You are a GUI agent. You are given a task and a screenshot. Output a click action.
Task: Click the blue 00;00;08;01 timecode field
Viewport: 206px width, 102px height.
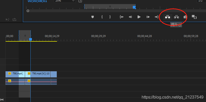pos(38,1)
